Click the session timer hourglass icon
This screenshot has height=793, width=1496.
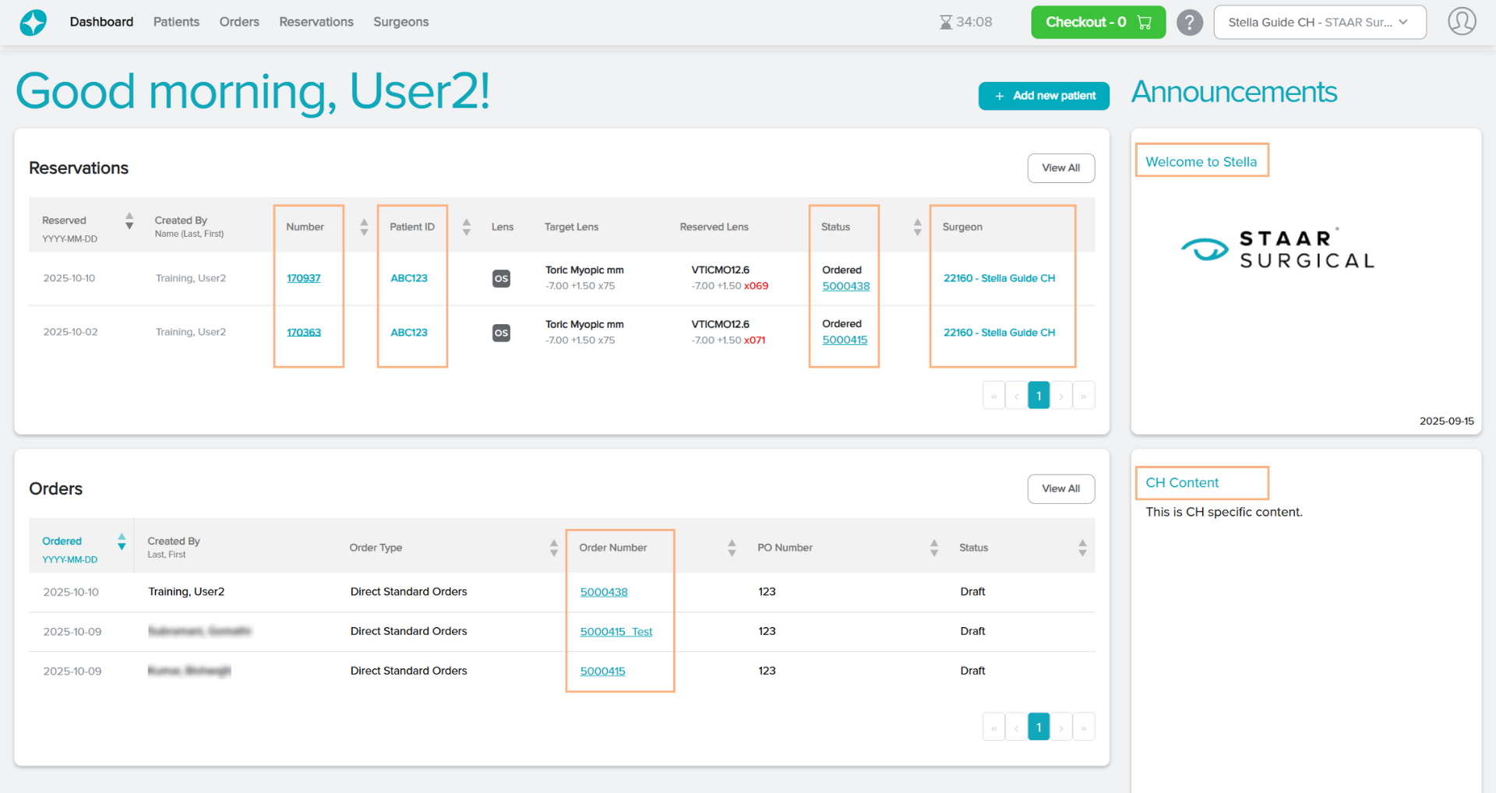(945, 23)
